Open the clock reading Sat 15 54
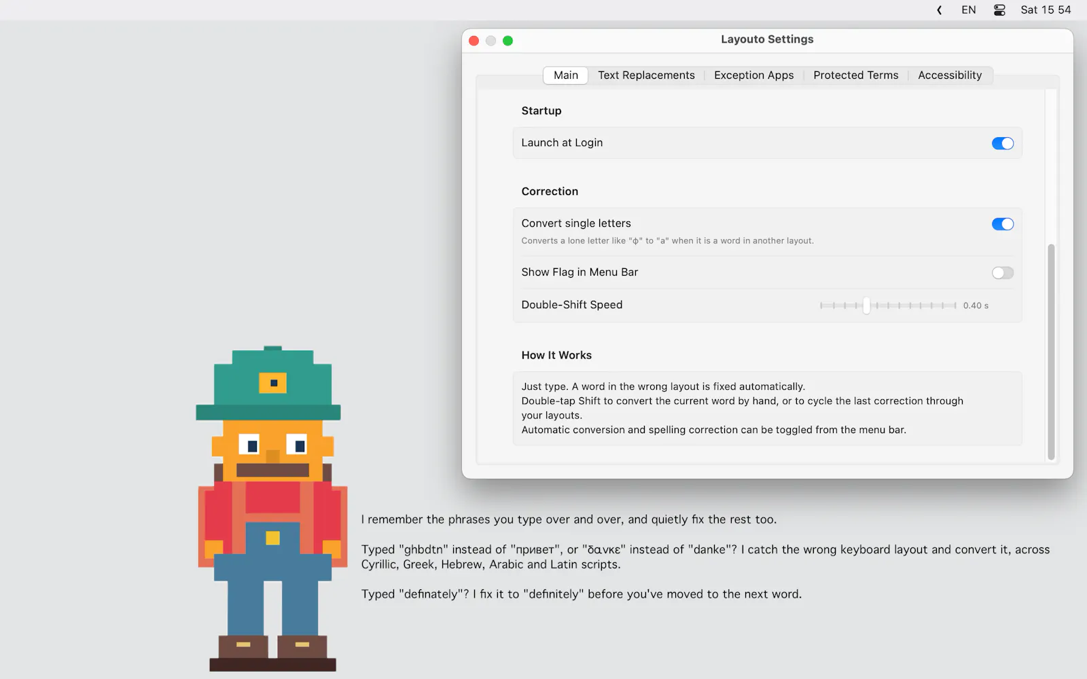This screenshot has width=1087, height=679. [x=1046, y=10]
